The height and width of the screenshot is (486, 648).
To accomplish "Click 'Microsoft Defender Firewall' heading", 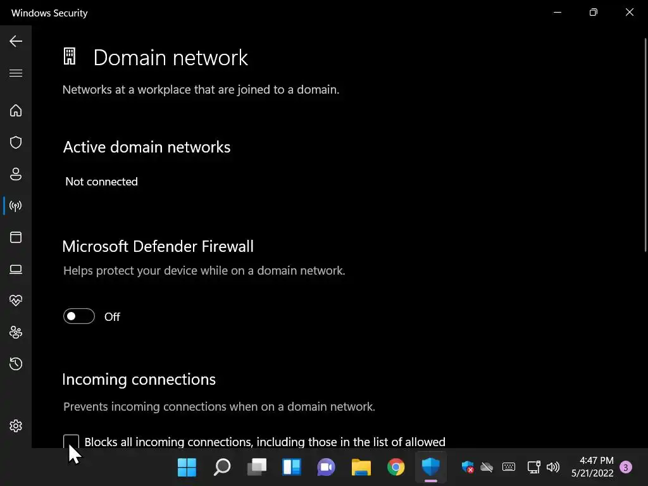I will coord(158,246).
